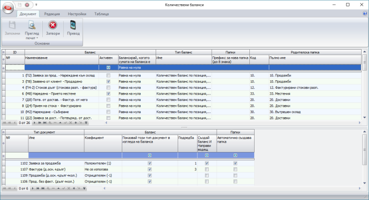Toggle Създай баланс checkbox for Фактура row

[x=207, y=169]
